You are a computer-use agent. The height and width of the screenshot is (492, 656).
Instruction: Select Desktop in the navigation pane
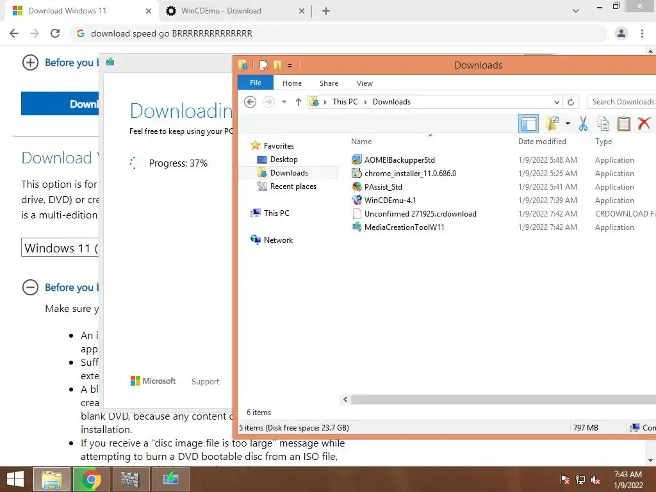pos(284,160)
